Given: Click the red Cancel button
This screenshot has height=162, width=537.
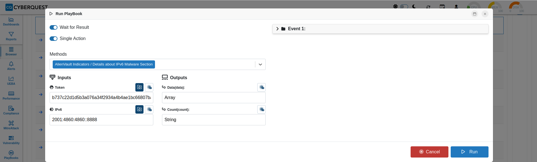Looking at the screenshot, I should click(x=429, y=152).
